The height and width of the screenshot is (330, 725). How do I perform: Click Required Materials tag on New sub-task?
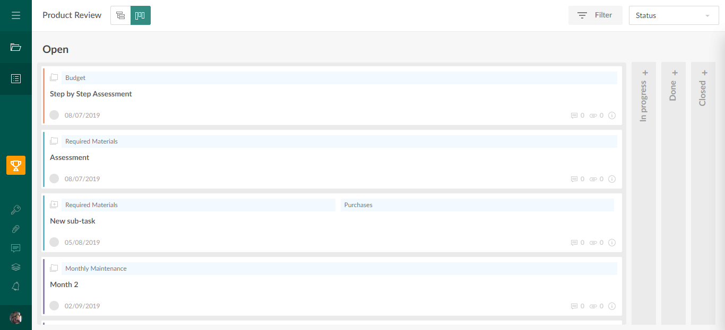click(x=198, y=205)
